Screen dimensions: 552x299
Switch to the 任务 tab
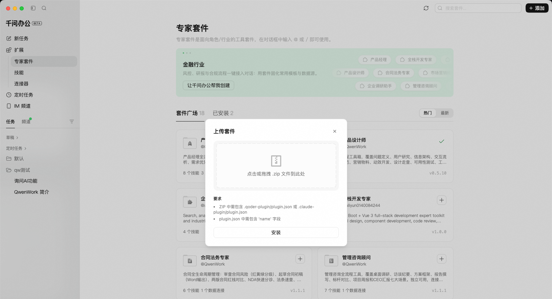10,121
